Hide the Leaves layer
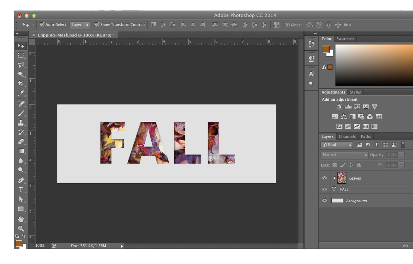 coord(324,178)
